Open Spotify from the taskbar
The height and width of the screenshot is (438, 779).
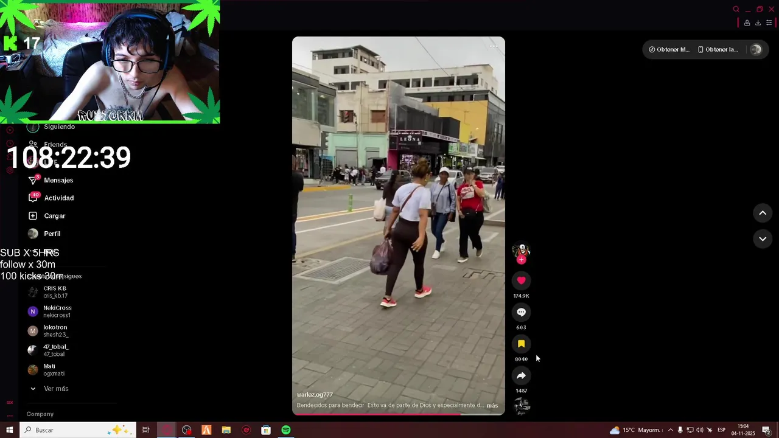286,430
